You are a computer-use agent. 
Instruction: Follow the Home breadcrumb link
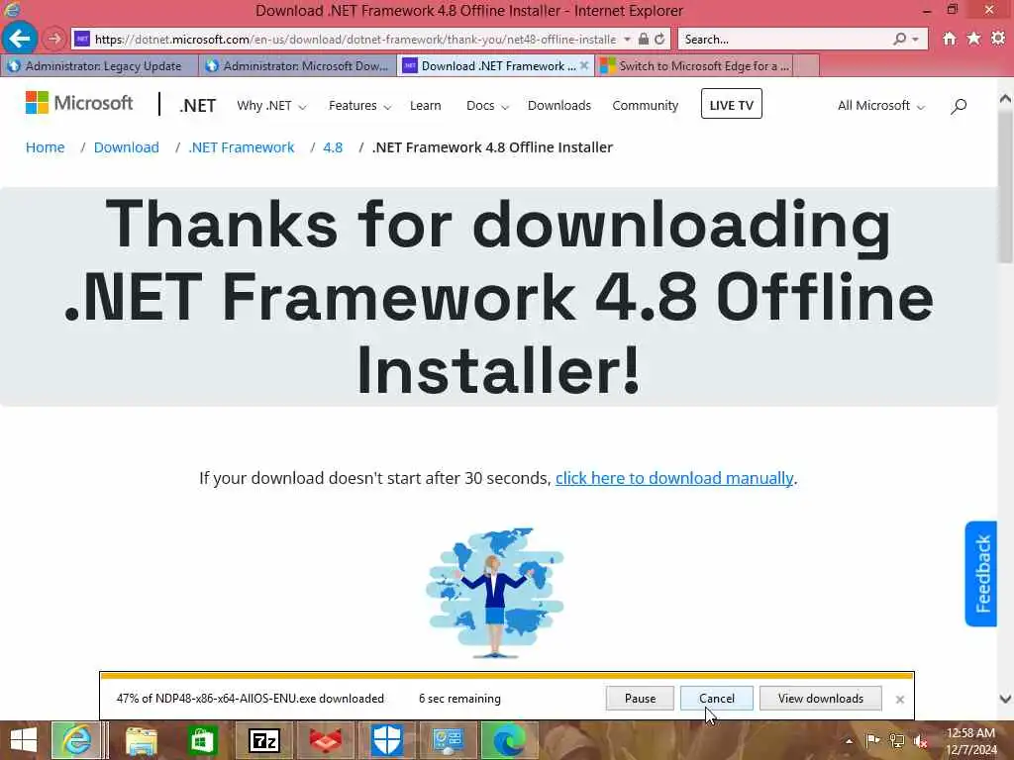(46, 147)
